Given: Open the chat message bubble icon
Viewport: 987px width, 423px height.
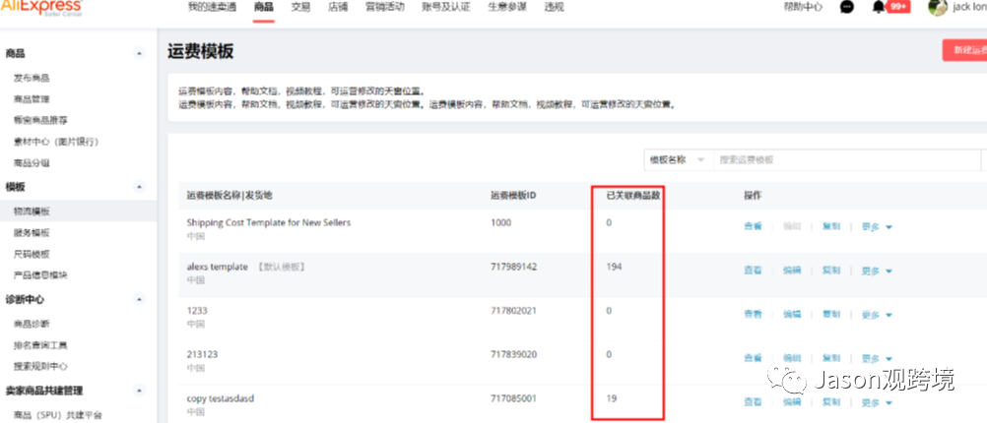Looking at the screenshot, I should [x=847, y=7].
